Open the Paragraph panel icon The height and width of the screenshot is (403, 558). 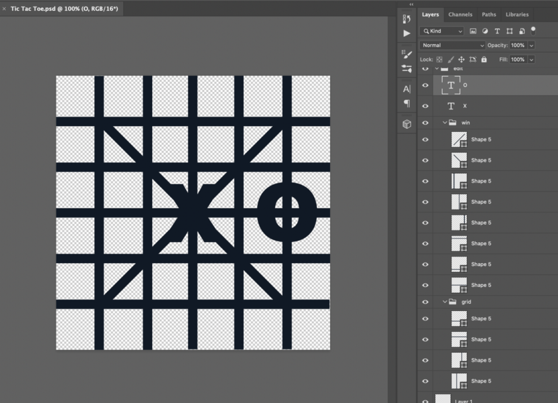coord(406,103)
